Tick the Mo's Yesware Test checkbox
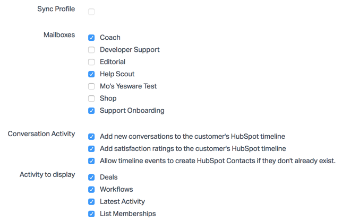The height and width of the screenshot is (223, 342). tap(91, 86)
